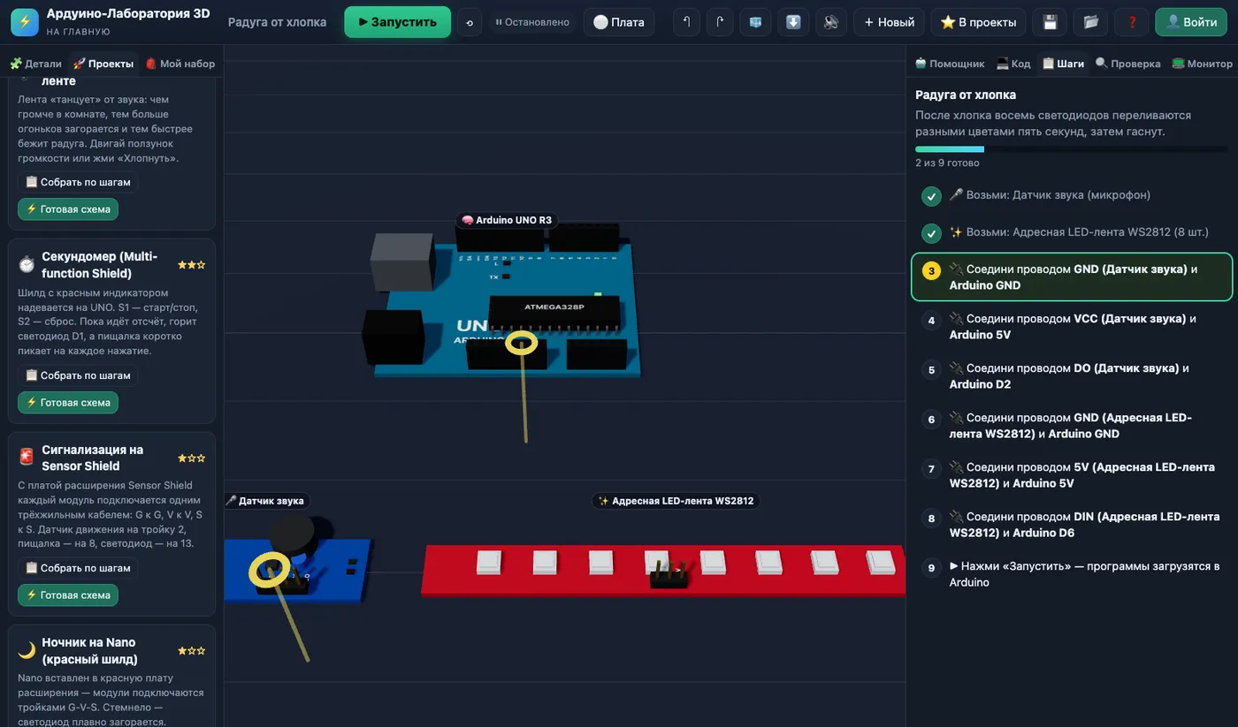Screen dimensions: 1238x727
Task: Add to projects with В проекты
Action: [980, 22]
